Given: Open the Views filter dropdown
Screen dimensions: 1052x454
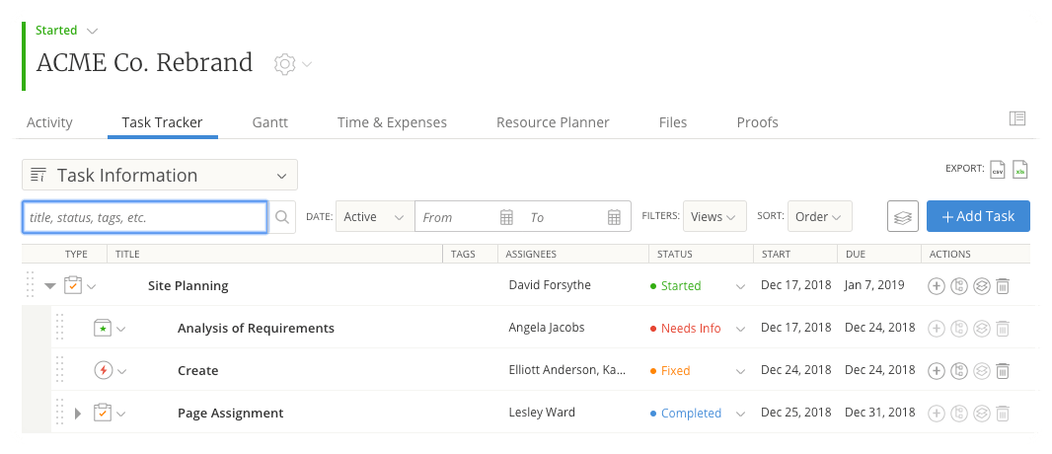Looking at the screenshot, I should pyautogui.click(x=714, y=217).
